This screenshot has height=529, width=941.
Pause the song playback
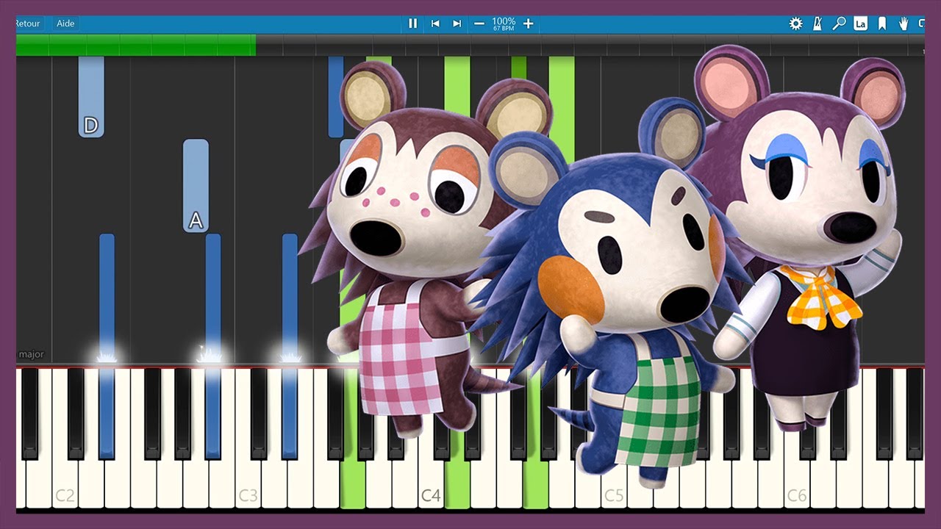click(413, 24)
